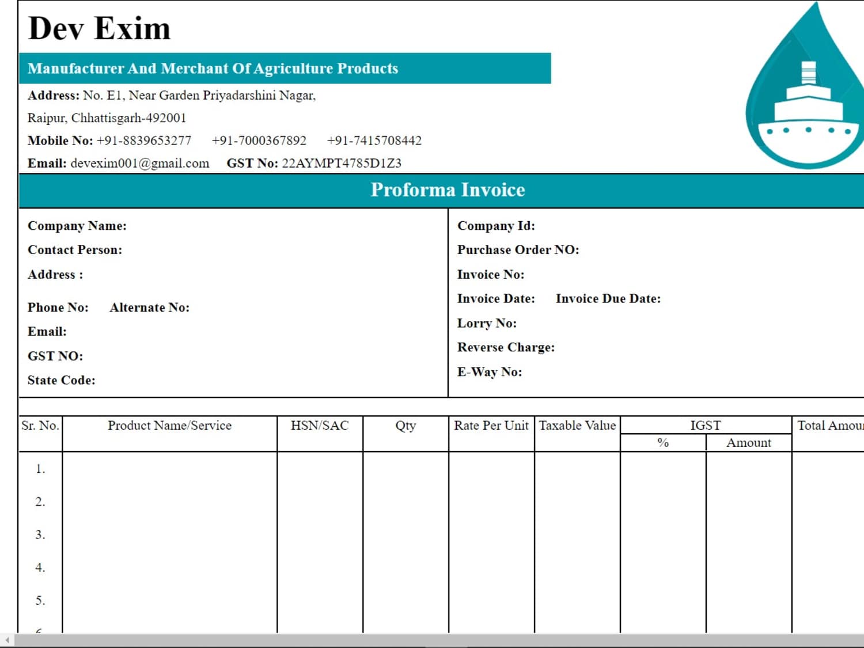This screenshot has width=864, height=648.
Task: Click mobile number +91-8839653277
Action: [x=144, y=141]
